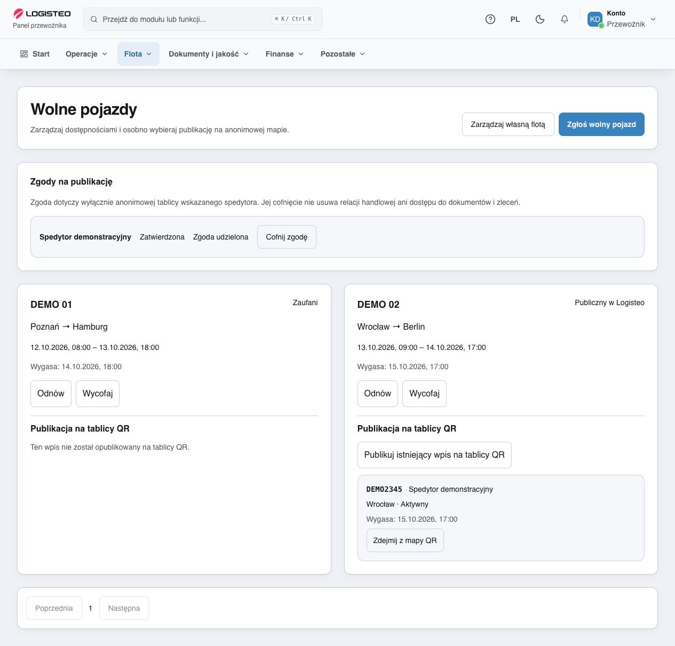Image resolution: width=675 pixels, height=646 pixels.
Task: Open the Operacje dropdown menu
Action: tap(86, 54)
